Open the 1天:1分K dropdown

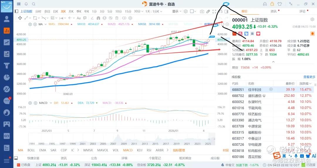(154, 11)
